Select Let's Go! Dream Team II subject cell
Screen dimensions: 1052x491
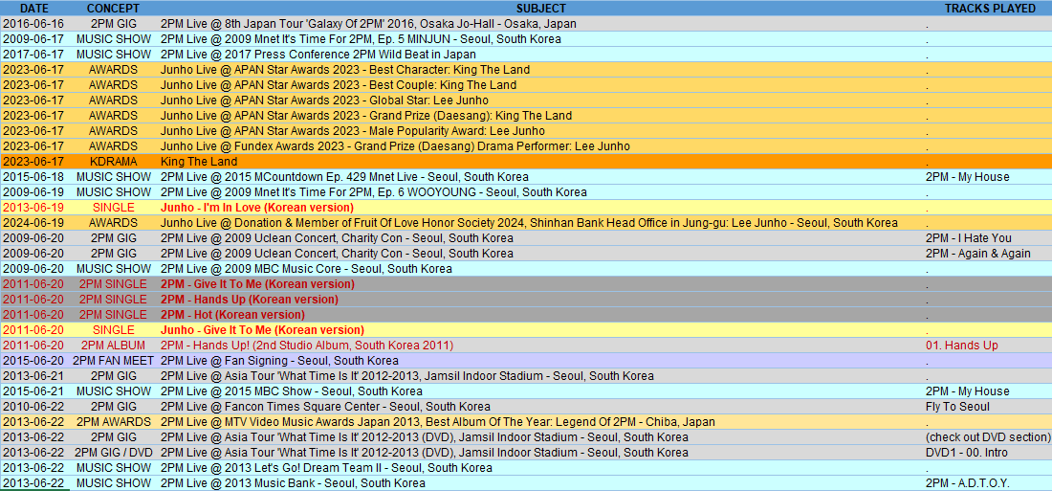540,468
